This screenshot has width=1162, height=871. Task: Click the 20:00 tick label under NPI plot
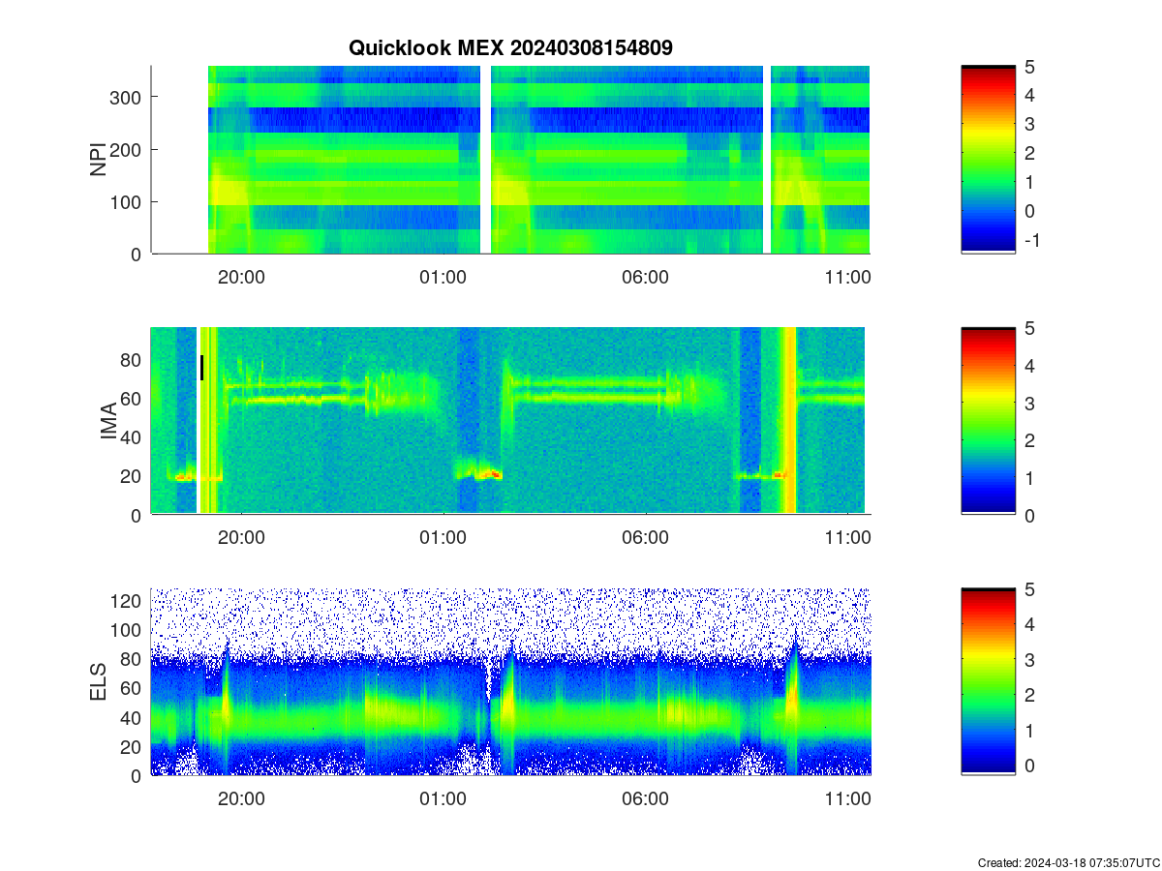click(241, 277)
